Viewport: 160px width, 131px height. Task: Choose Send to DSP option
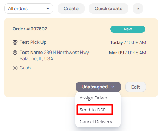(93, 110)
